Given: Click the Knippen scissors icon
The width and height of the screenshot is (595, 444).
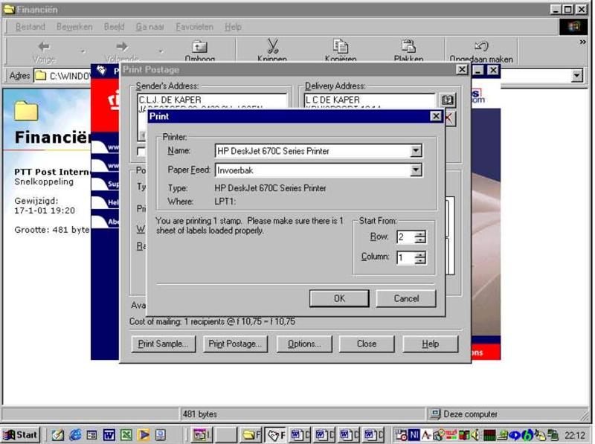Looking at the screenshot, I should tap(272, 46).
